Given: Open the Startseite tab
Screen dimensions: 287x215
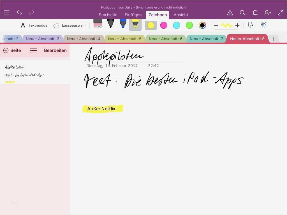Looking at the screenshot, I should pyautogui.click(x=108, y=15).
